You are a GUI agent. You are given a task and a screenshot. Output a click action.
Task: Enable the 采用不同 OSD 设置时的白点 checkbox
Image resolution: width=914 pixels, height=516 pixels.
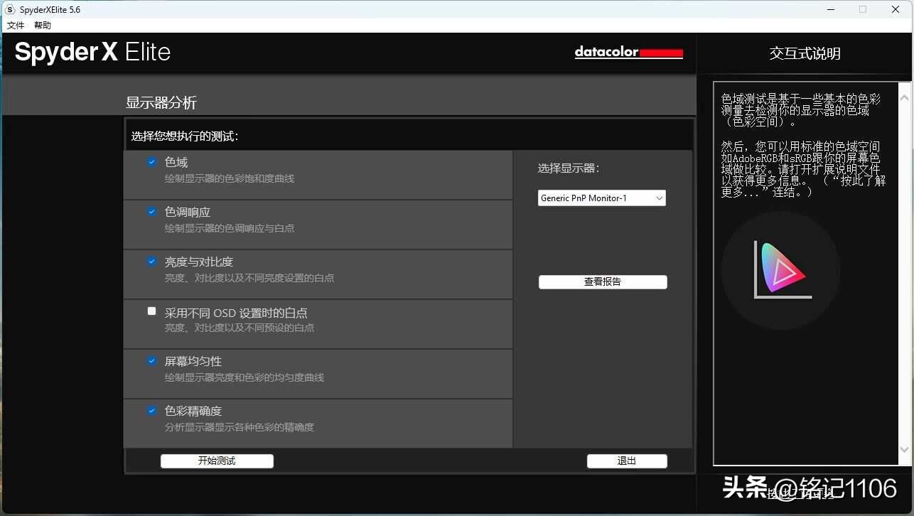tap(151, 311)
